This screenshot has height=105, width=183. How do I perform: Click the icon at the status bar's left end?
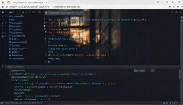[x=2, y=103]
